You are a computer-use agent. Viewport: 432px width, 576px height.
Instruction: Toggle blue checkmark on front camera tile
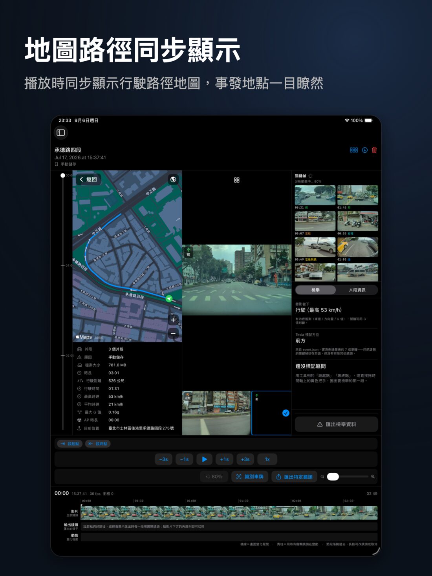(x=286, y=413)
